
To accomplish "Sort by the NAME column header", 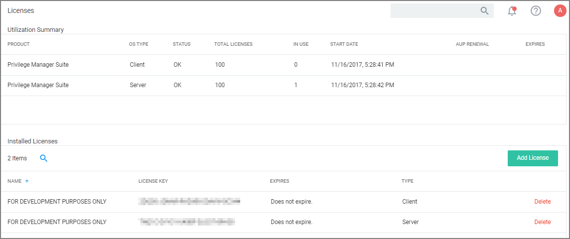I will [x=14, y=181].
